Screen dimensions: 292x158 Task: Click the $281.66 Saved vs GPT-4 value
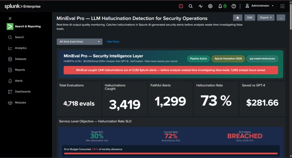[x=262, y=103]
